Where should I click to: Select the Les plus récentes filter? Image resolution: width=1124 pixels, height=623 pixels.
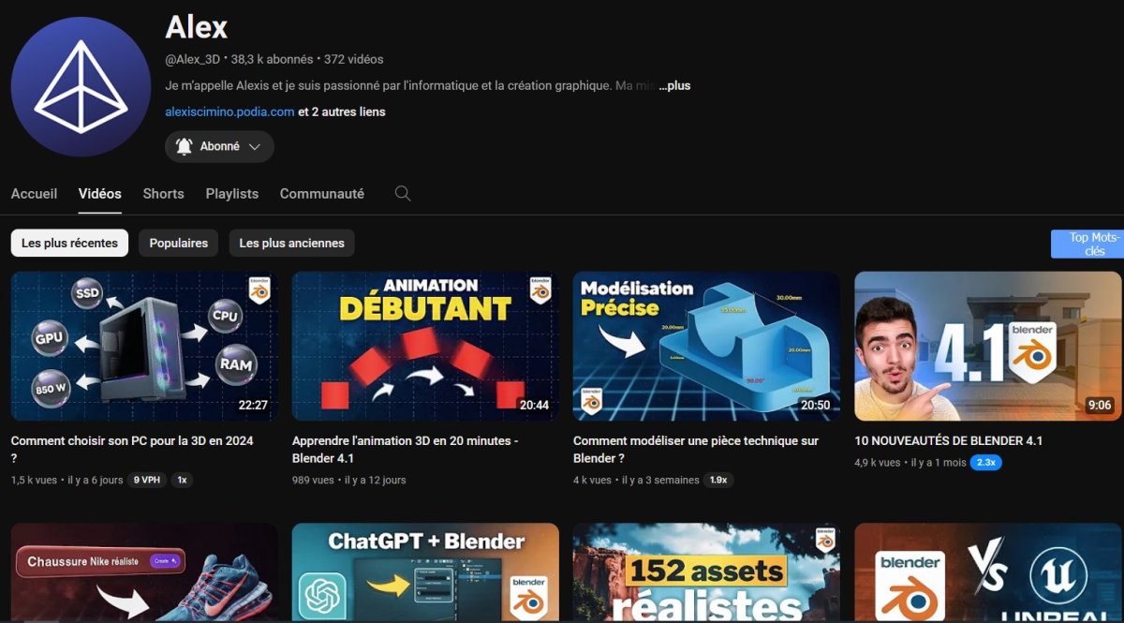(69, 243)
